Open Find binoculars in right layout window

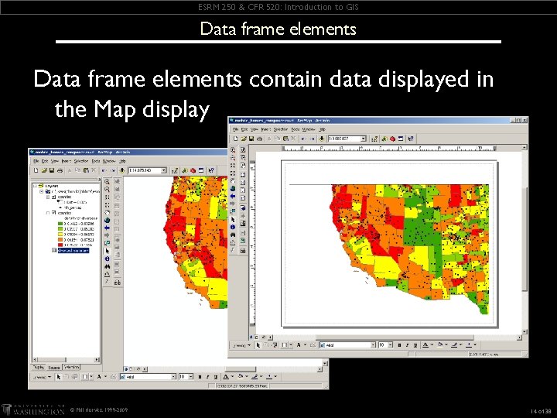(x=233, y=235)
